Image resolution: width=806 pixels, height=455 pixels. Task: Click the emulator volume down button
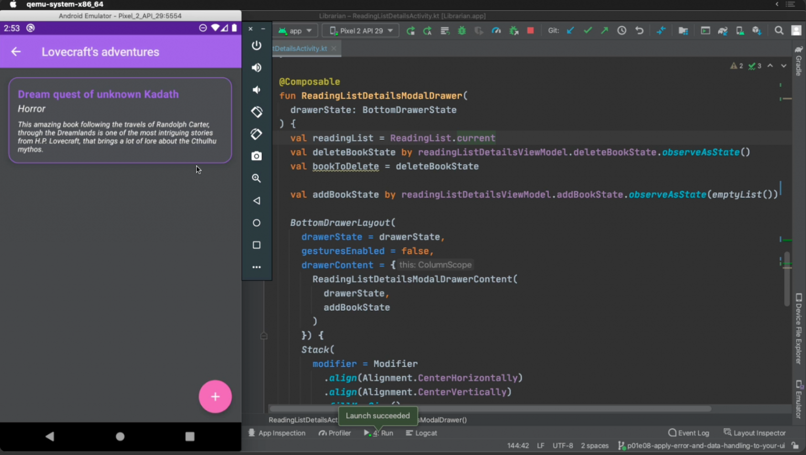click(257, 90)
